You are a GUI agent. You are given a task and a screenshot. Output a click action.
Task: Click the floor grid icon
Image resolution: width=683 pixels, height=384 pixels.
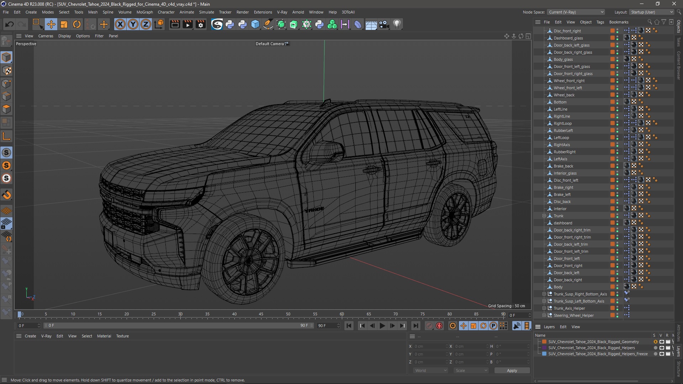click(x=371, y=24)
